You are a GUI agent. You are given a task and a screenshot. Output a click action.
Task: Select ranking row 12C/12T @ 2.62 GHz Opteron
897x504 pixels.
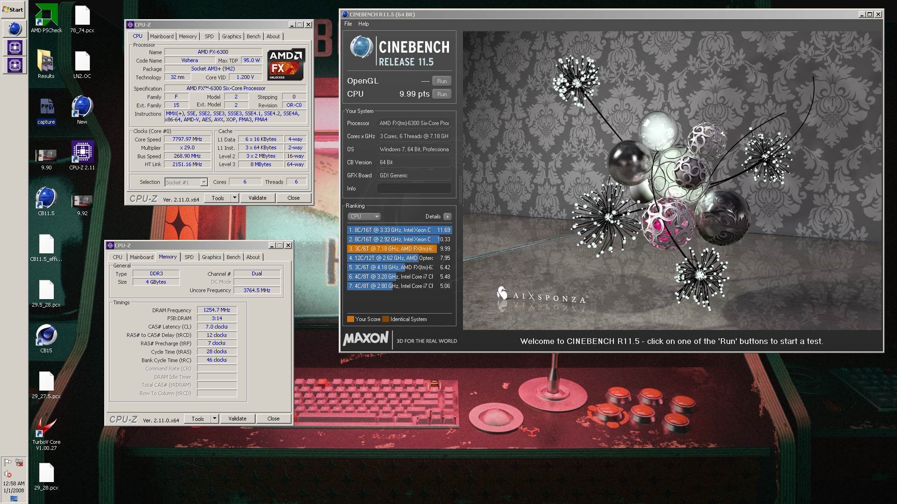(399, 258)
